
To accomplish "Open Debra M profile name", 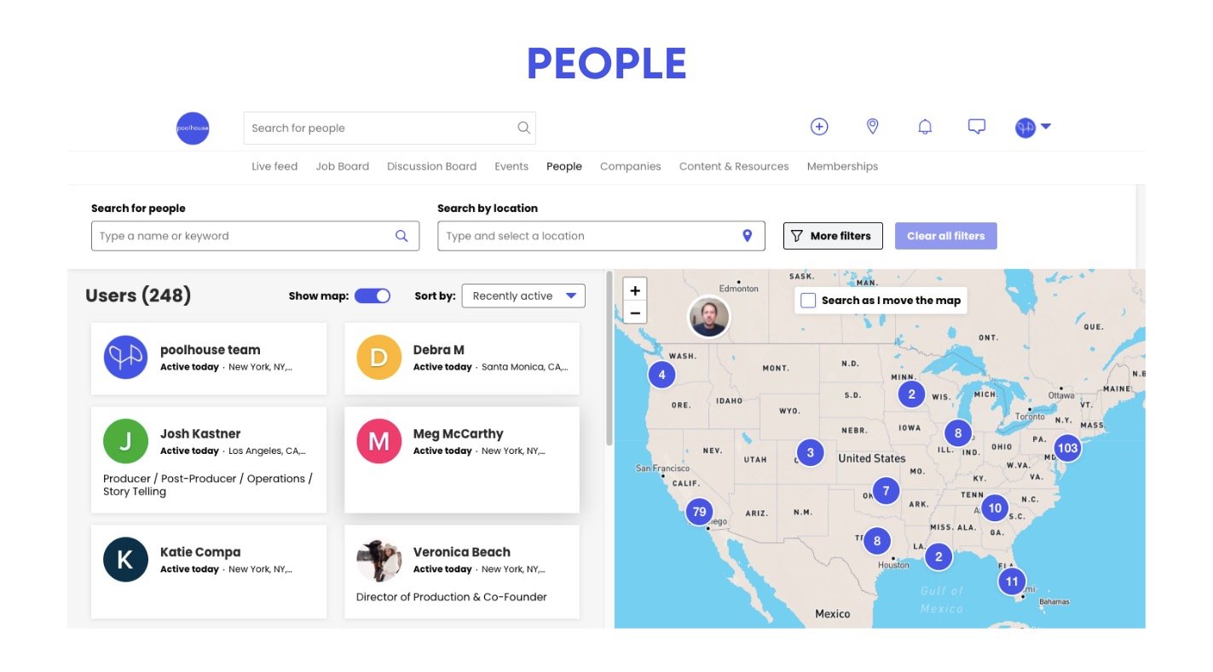I will tap(439, 350).
